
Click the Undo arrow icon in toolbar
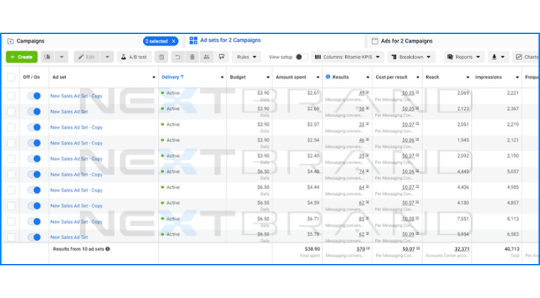tap(177, 57)
